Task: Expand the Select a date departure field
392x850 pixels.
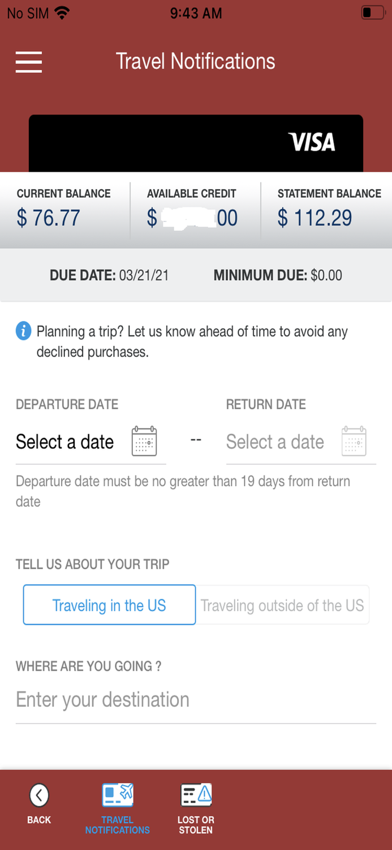Action: (x=64, y=441)
